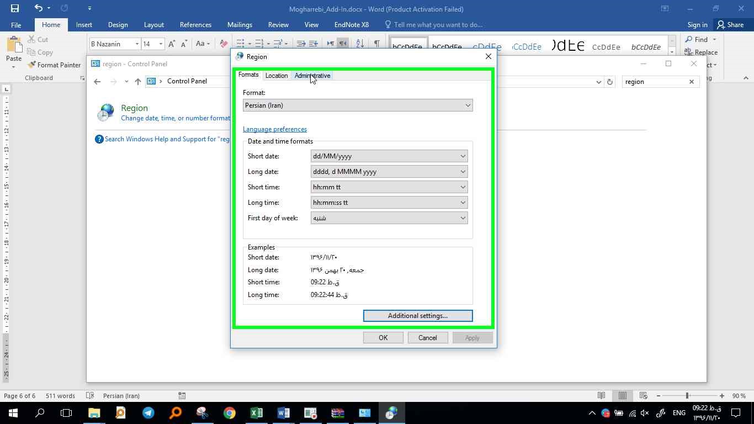The height and width of the screenshot is (424, 754).
Task: Switch to Read Mode view
Action: 601,396
